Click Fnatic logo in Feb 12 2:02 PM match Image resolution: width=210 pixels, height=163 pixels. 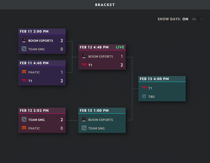[x=24, y=128]
